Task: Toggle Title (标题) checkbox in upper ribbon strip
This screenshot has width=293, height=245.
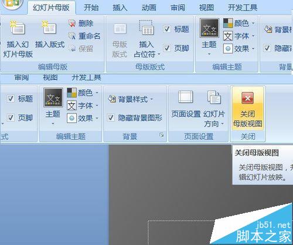Action: pos(167,29)
